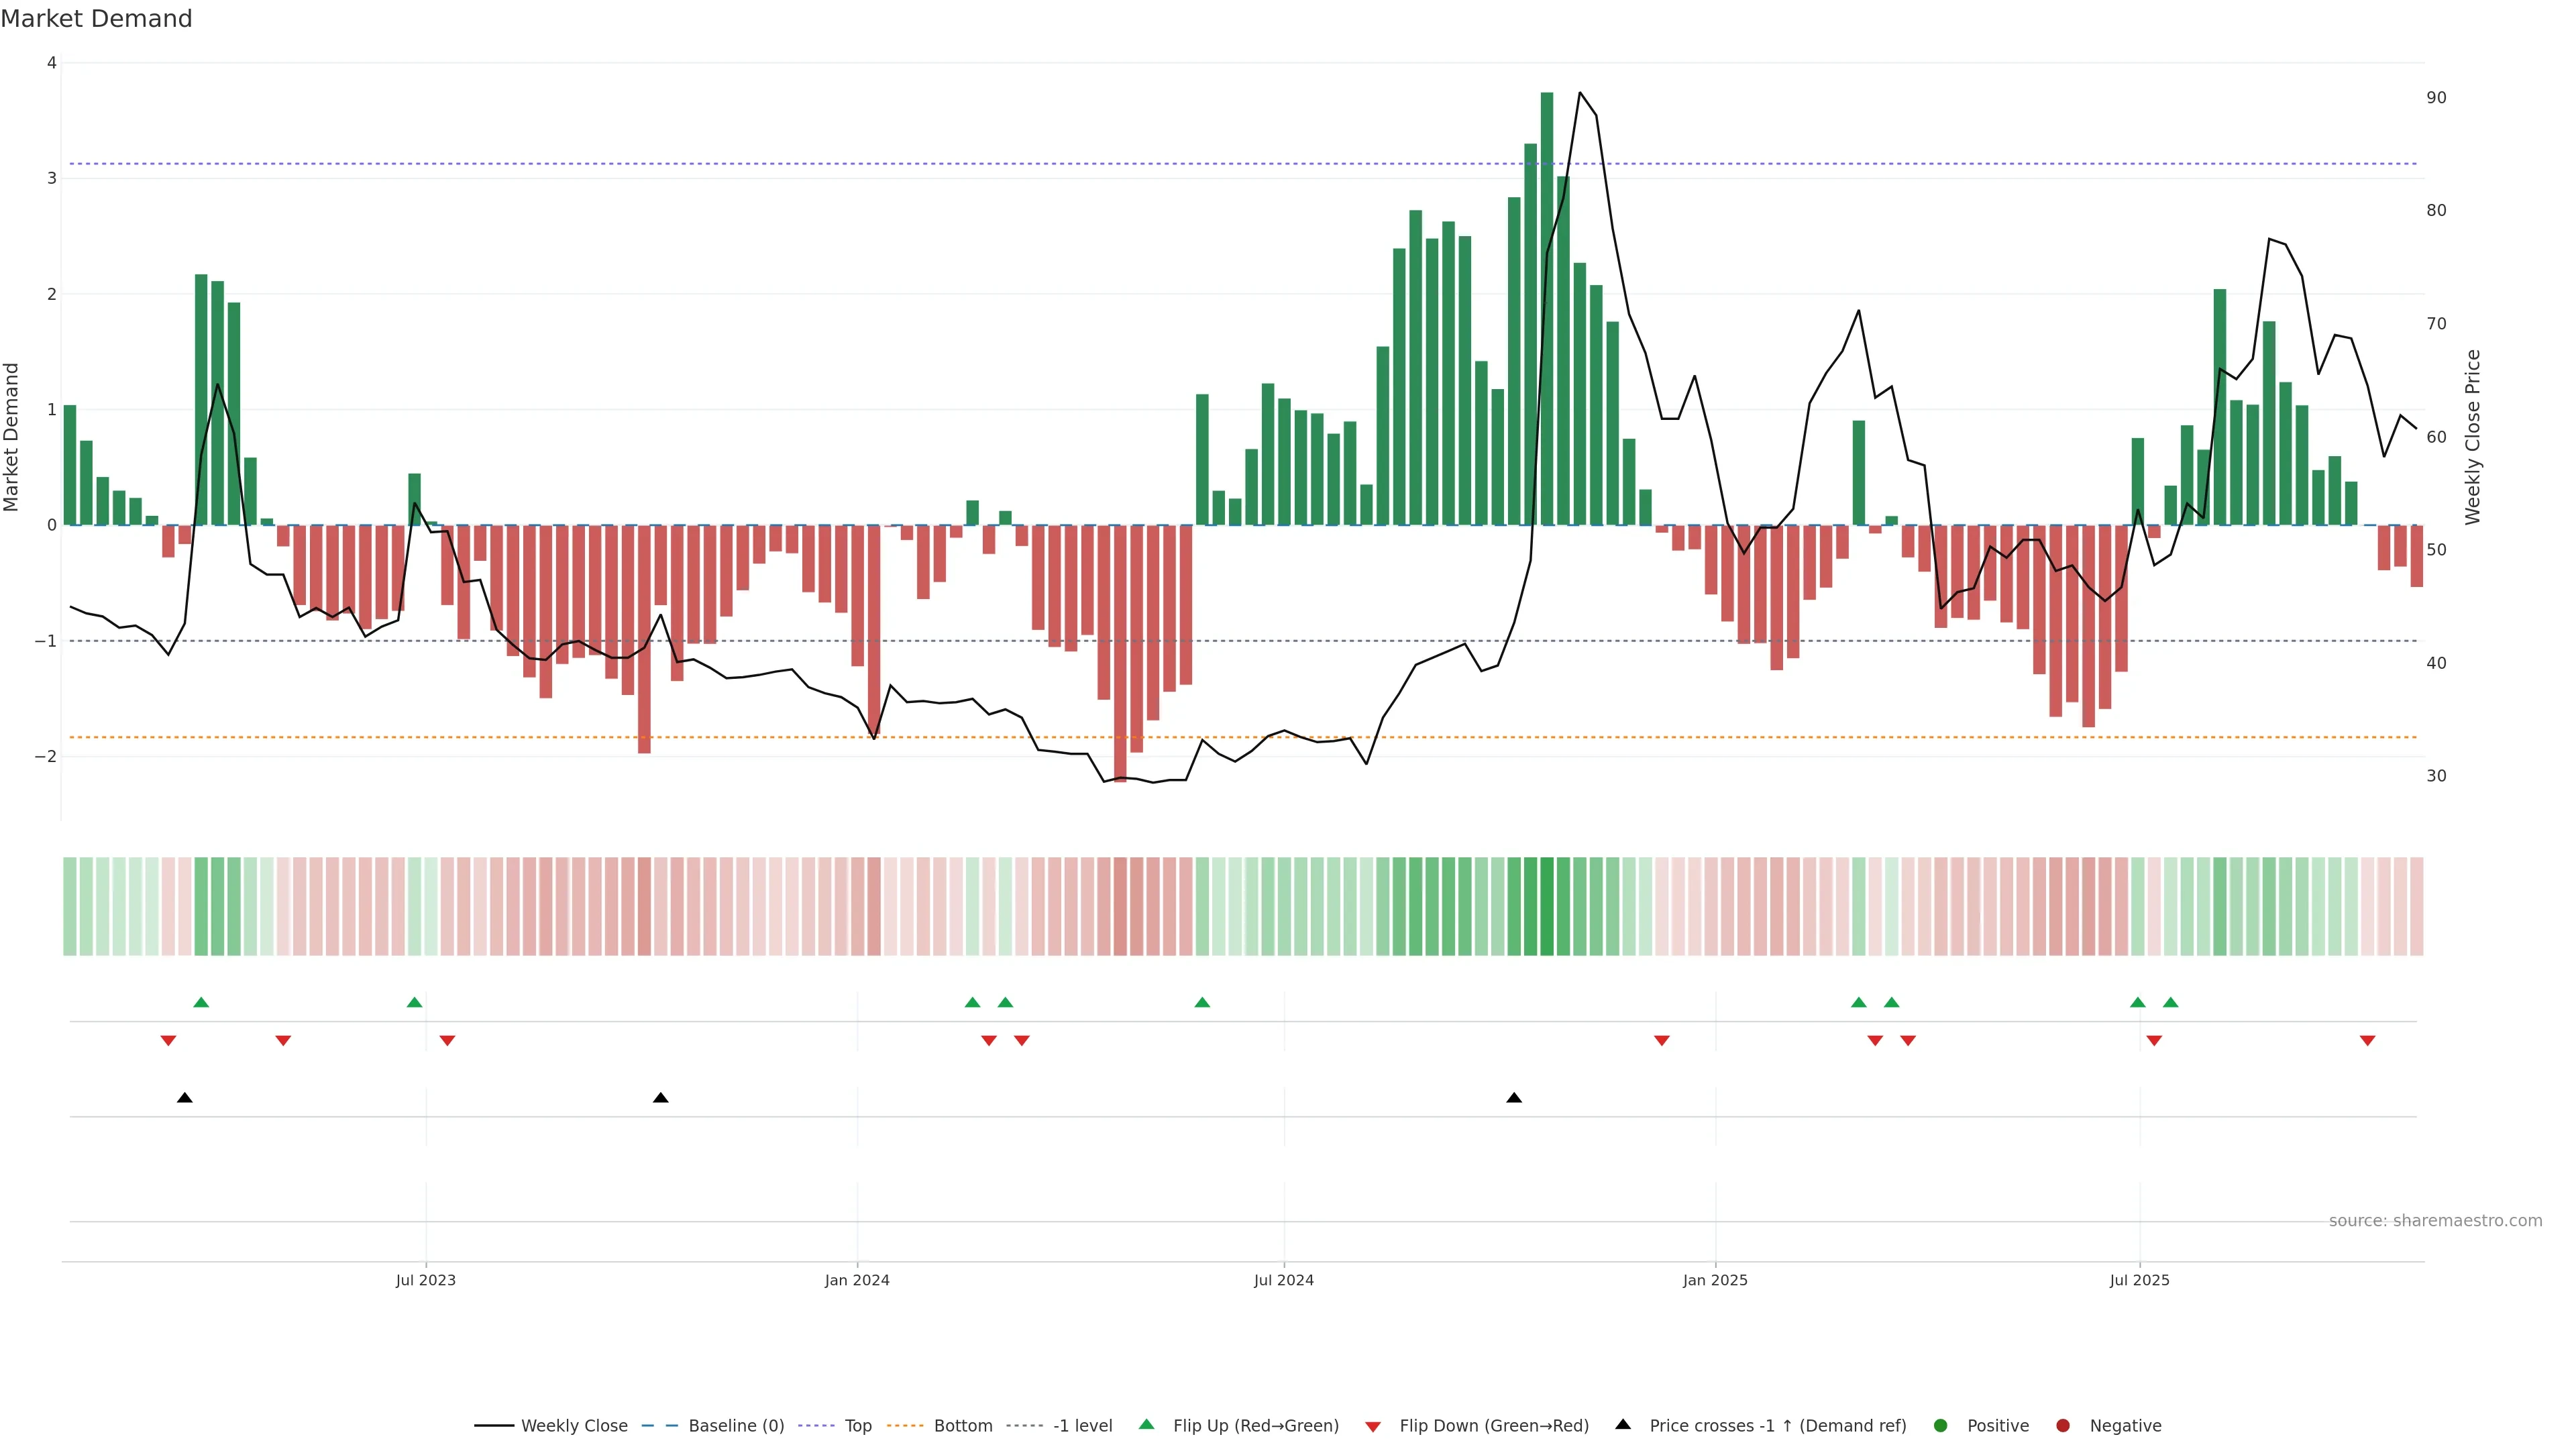Click the rightmost black price-cross triangle marker
The height and width of the screenshot is (1449, 2576).
1514,1098
